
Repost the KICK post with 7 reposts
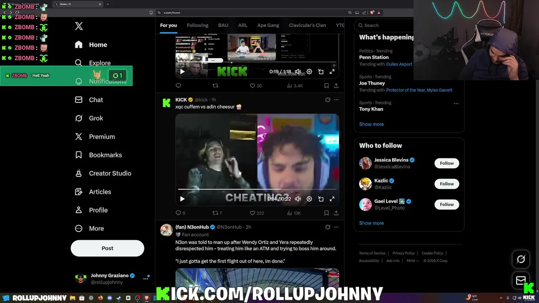tap(217, 213)
